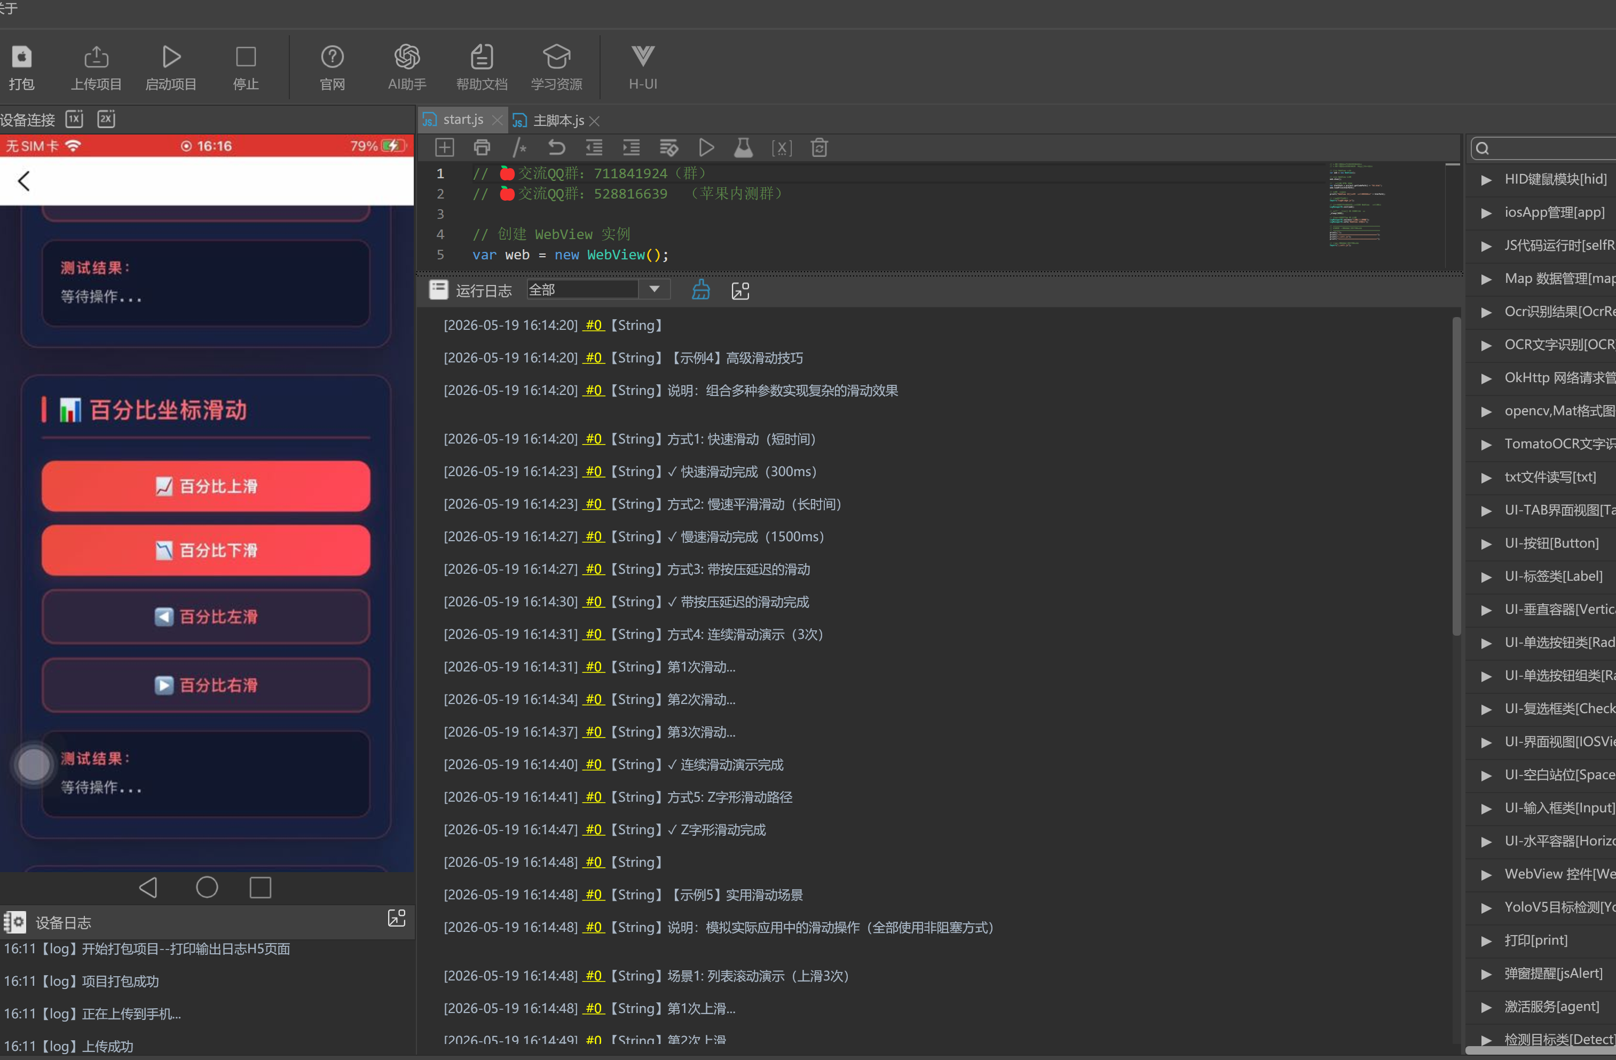Viewport: 1616px width, 1060px height.
Task: Pop out the 设备日志 panel
Action: tap(396, 918)
